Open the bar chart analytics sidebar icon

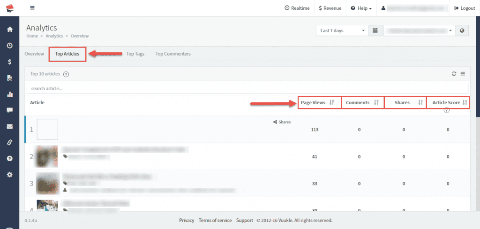click(9, 94)
